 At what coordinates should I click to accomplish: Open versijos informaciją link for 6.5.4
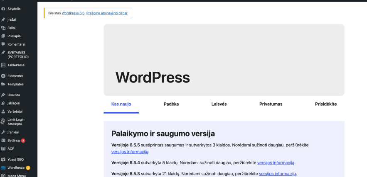tap(276, 163)
